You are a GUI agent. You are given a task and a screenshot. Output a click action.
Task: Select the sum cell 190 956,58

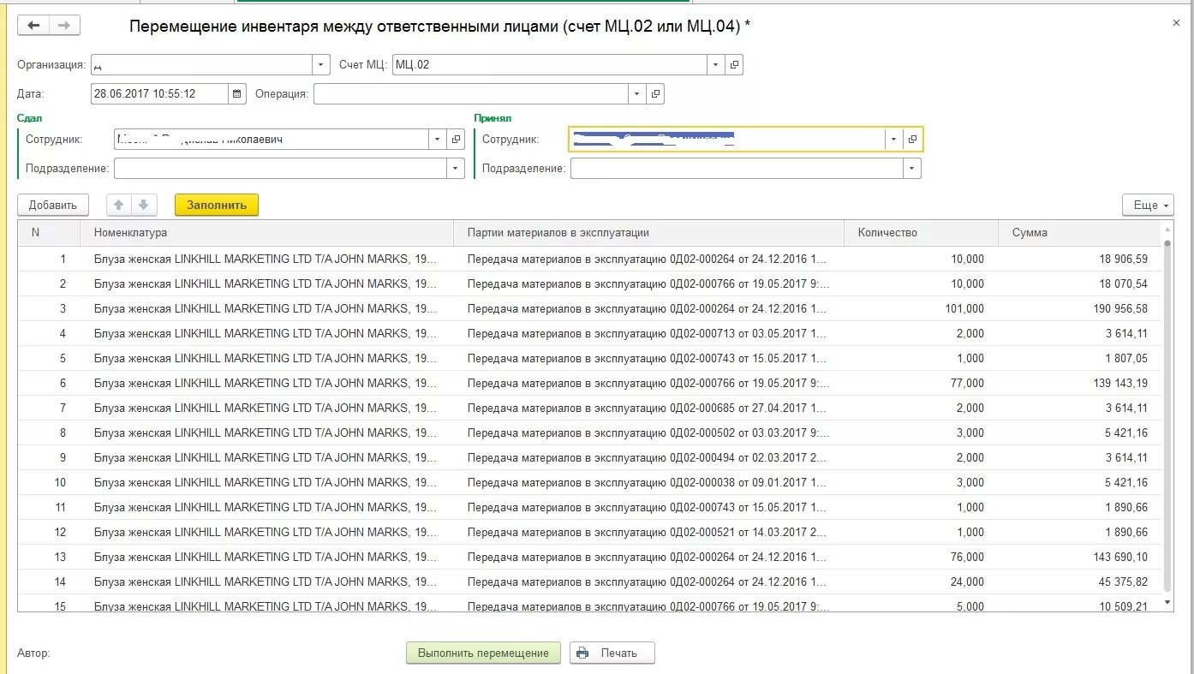pyautogui.click(x=1079, y=308)
